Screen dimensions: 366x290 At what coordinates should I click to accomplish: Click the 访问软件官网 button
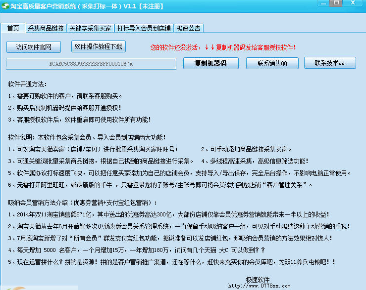coord(34,47)
